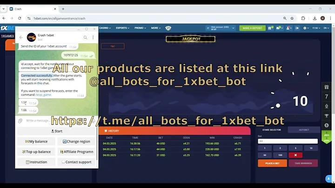Open browser downloads

pos(315,18)
